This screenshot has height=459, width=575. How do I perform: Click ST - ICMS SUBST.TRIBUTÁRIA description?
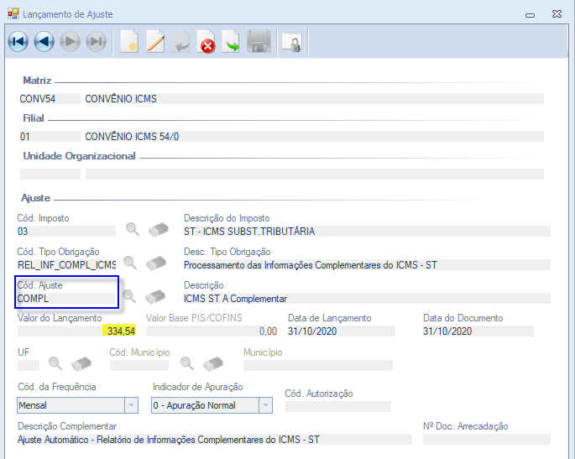367,232
